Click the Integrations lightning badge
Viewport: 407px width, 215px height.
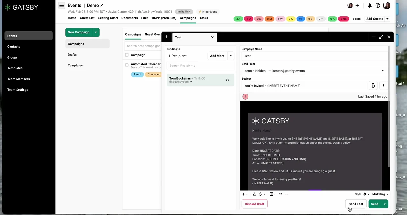(208, 12)
